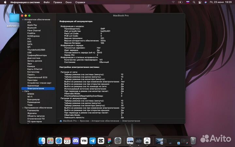
Task: Open Launchpad in the dock
Action: point(50,141)
